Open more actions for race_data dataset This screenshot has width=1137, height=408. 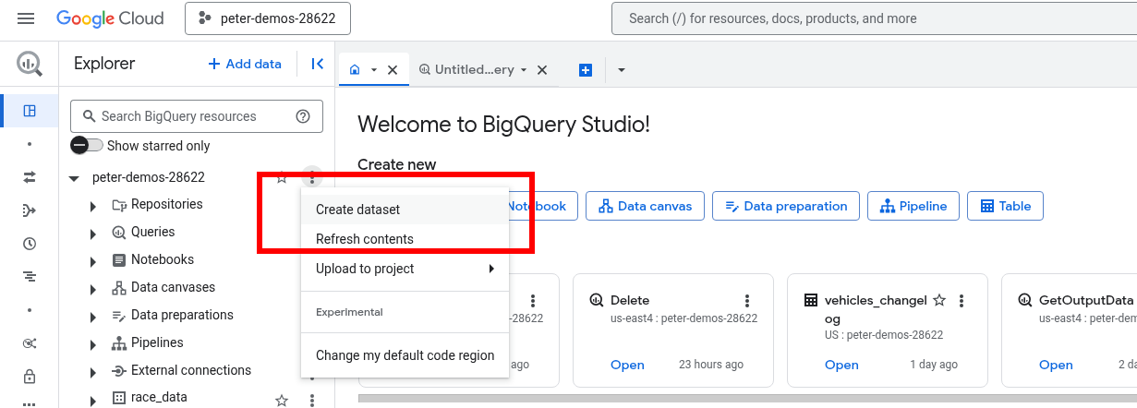pyautogui.click(x=312, y=400)
